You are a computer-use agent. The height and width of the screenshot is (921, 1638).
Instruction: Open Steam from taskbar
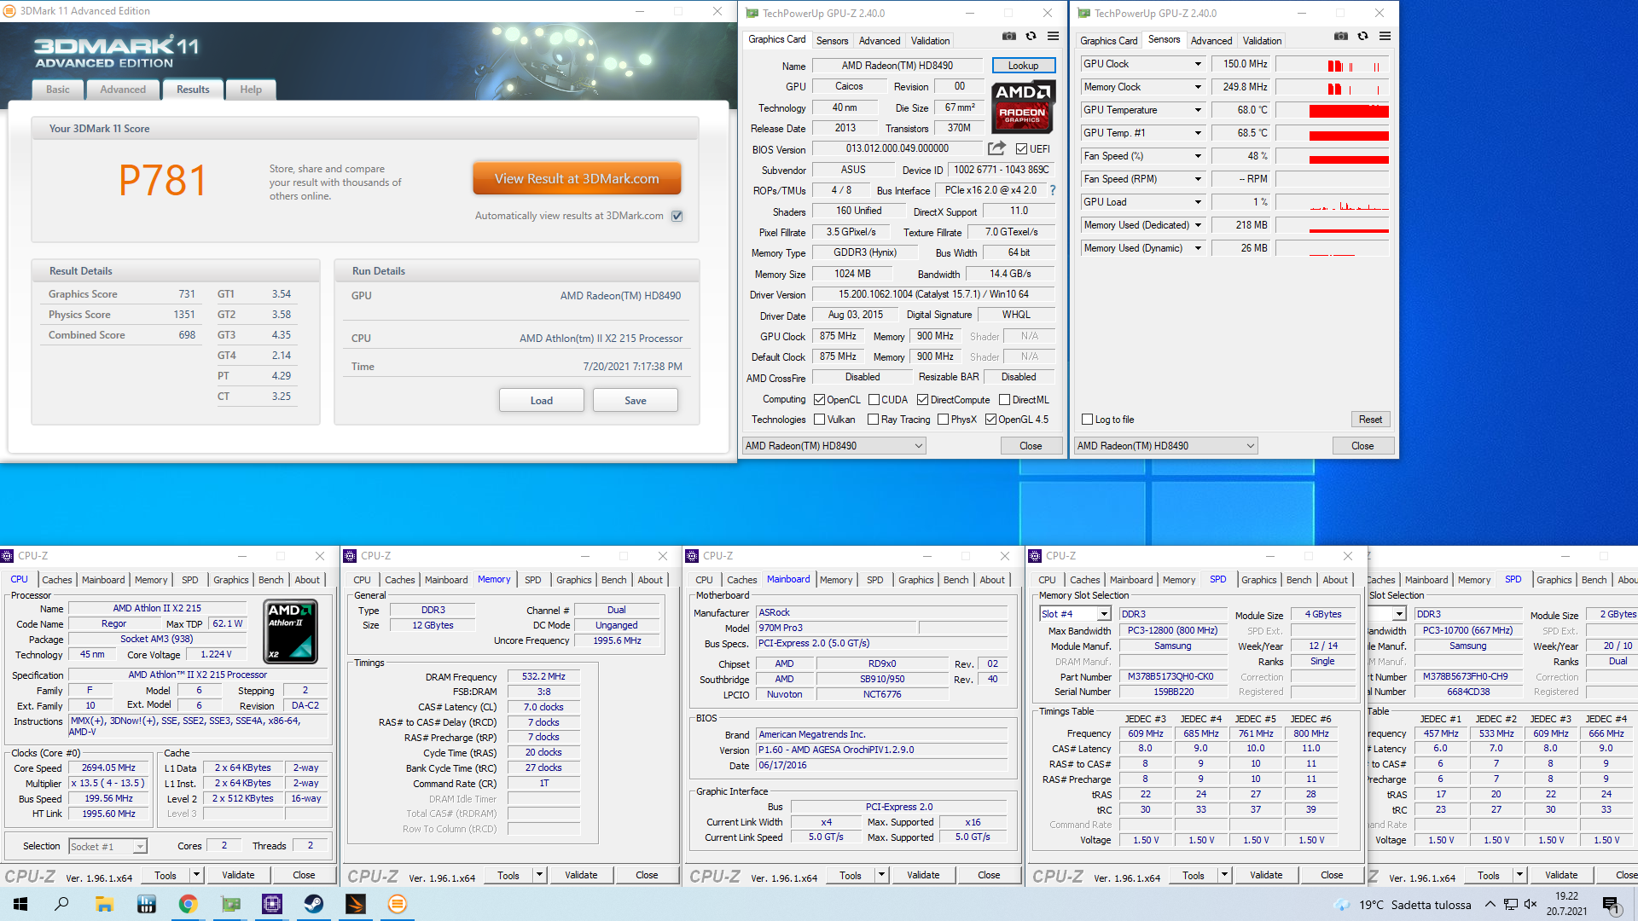click(314, 904)
